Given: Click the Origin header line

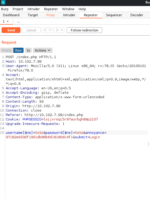Looking at the screenshot, I should point(33,106).
